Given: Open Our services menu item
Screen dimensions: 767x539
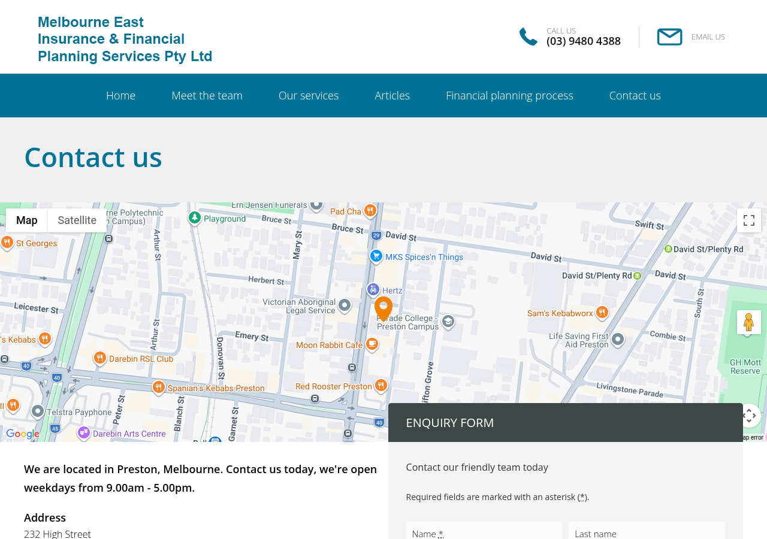Looking at the screenshot, I should 309,96.
